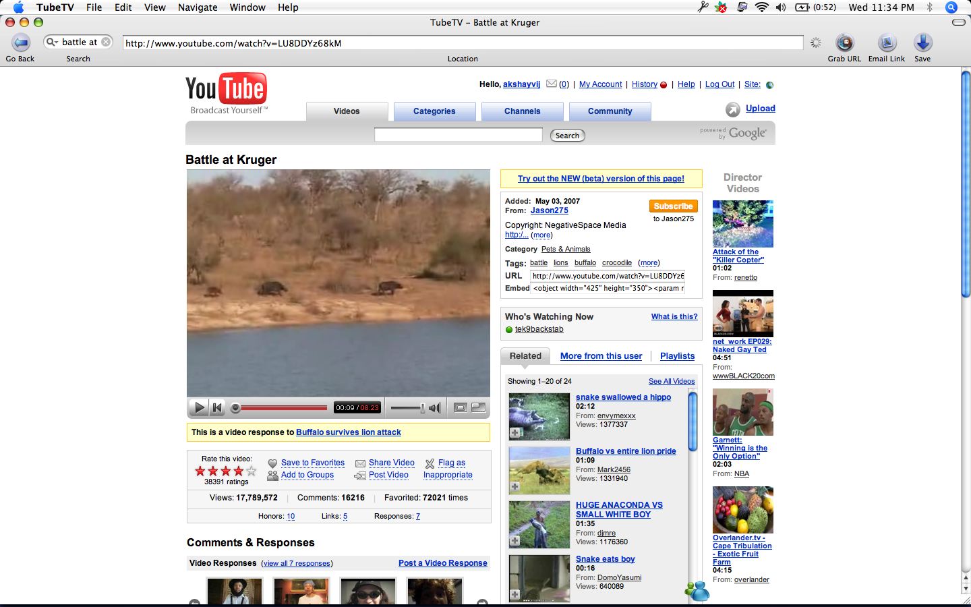Viewport: 971px width, 607px height.
Task: Click Add to Groups link
Action: pos(307,475)
